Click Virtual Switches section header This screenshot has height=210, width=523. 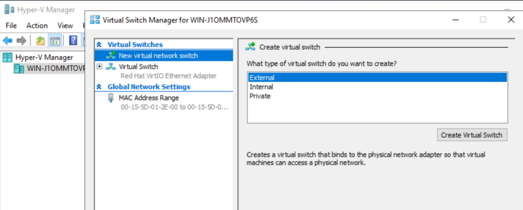pos(135,45)
